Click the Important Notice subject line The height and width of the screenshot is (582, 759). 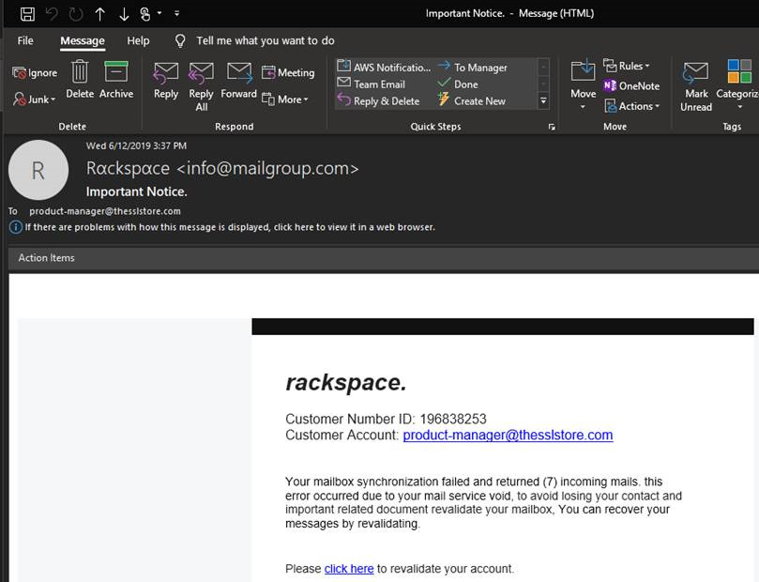(x=136, y=191)
